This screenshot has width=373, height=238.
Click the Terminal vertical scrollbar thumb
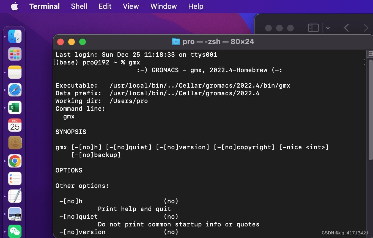coord(371,110)
